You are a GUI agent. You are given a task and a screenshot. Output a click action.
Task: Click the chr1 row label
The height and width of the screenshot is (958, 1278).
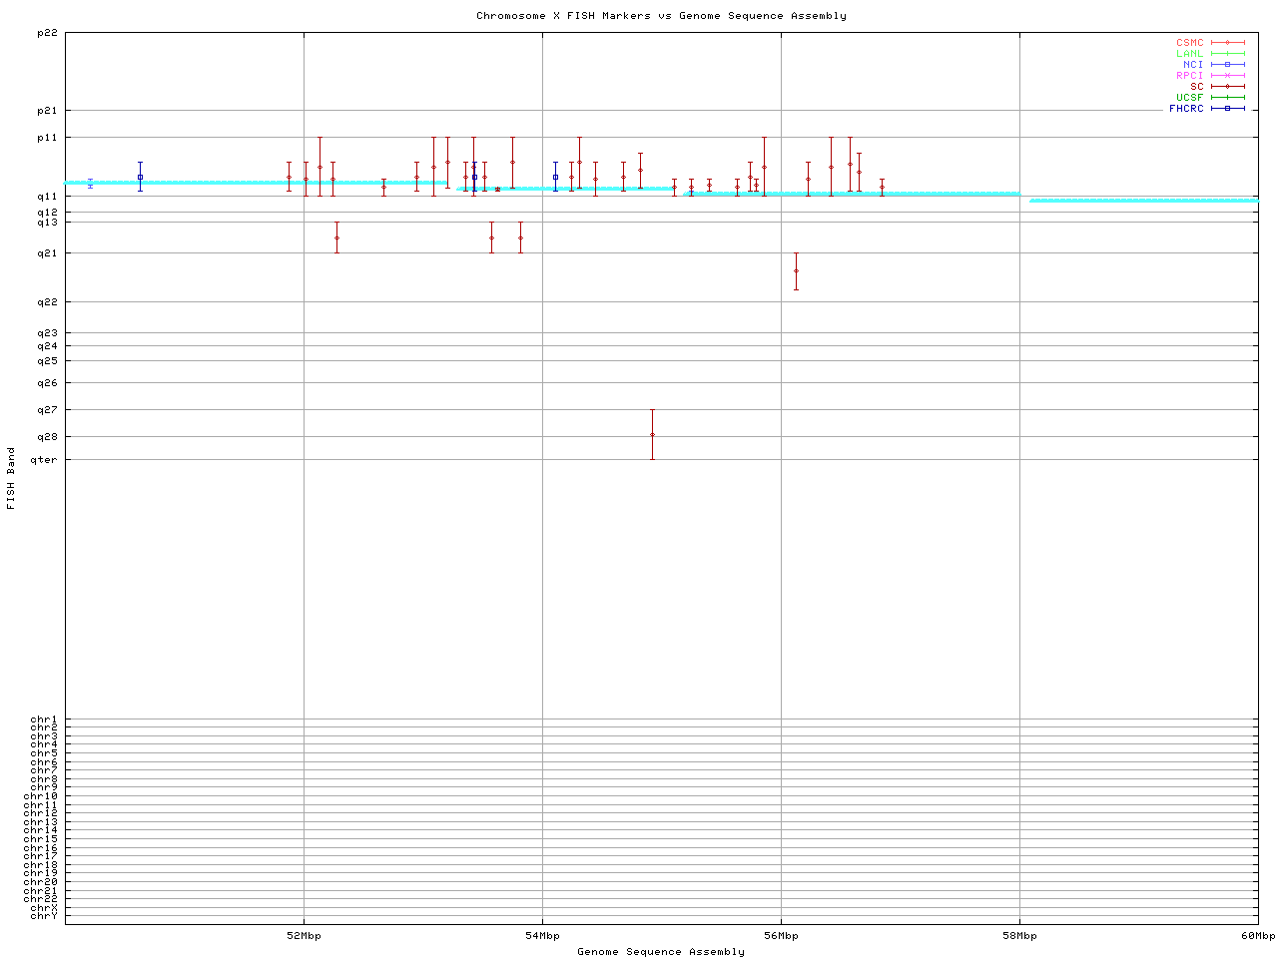44,719
